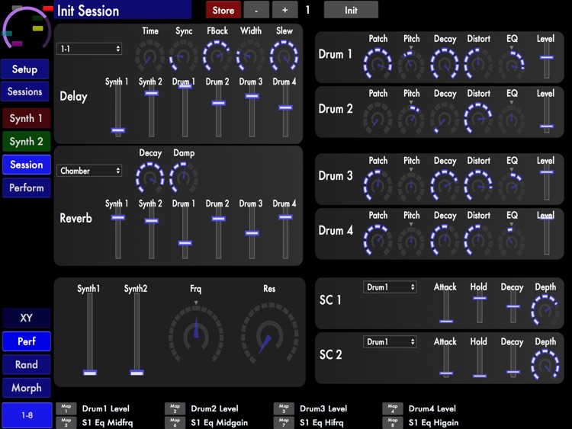572x429 pixels.
Task: Click the Drum 4 Level slider
Action: 547,235
